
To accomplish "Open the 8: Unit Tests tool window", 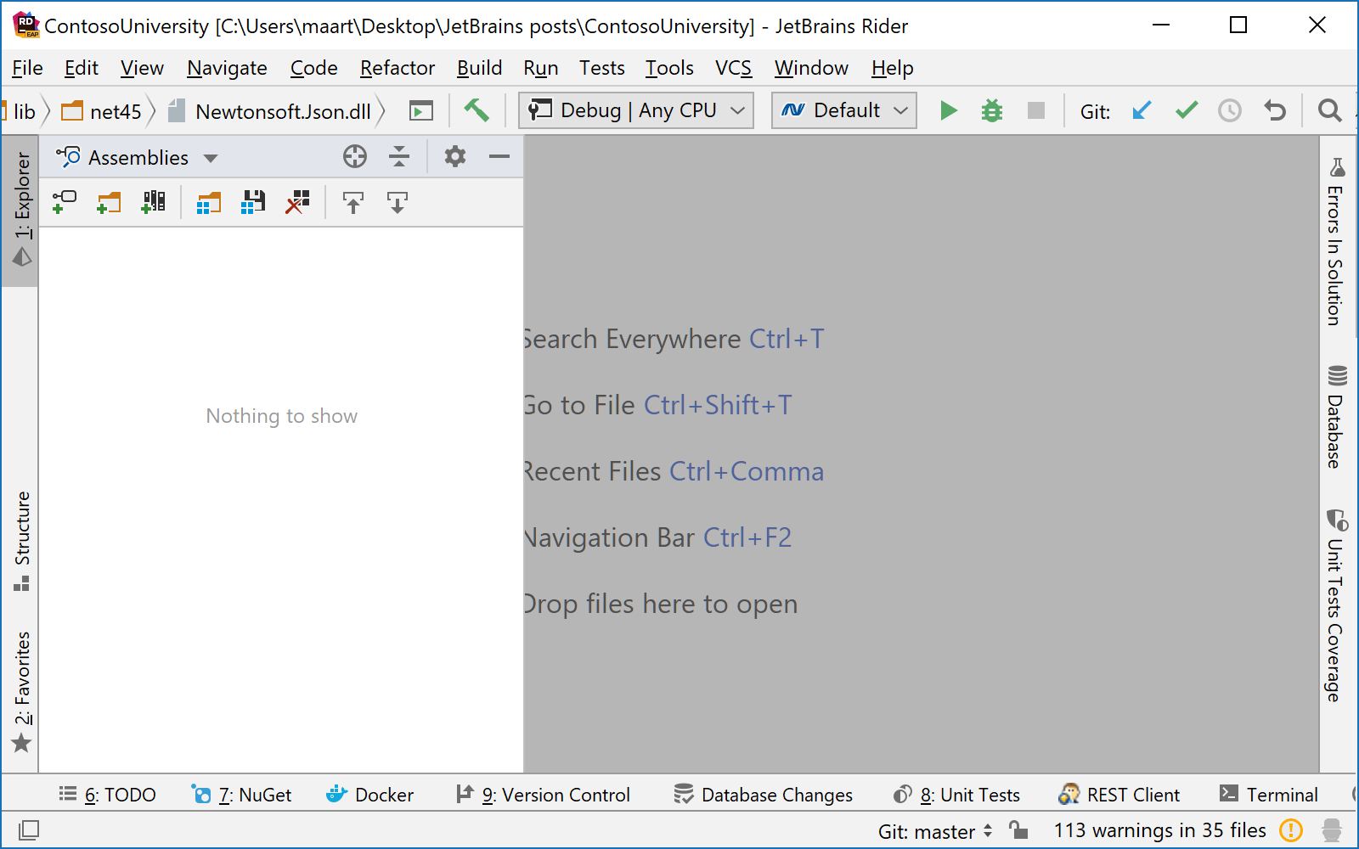I will pos(956,795).
